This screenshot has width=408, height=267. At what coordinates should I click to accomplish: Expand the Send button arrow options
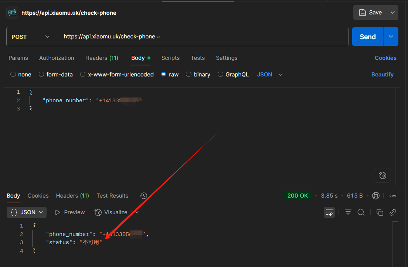point(391,37)
